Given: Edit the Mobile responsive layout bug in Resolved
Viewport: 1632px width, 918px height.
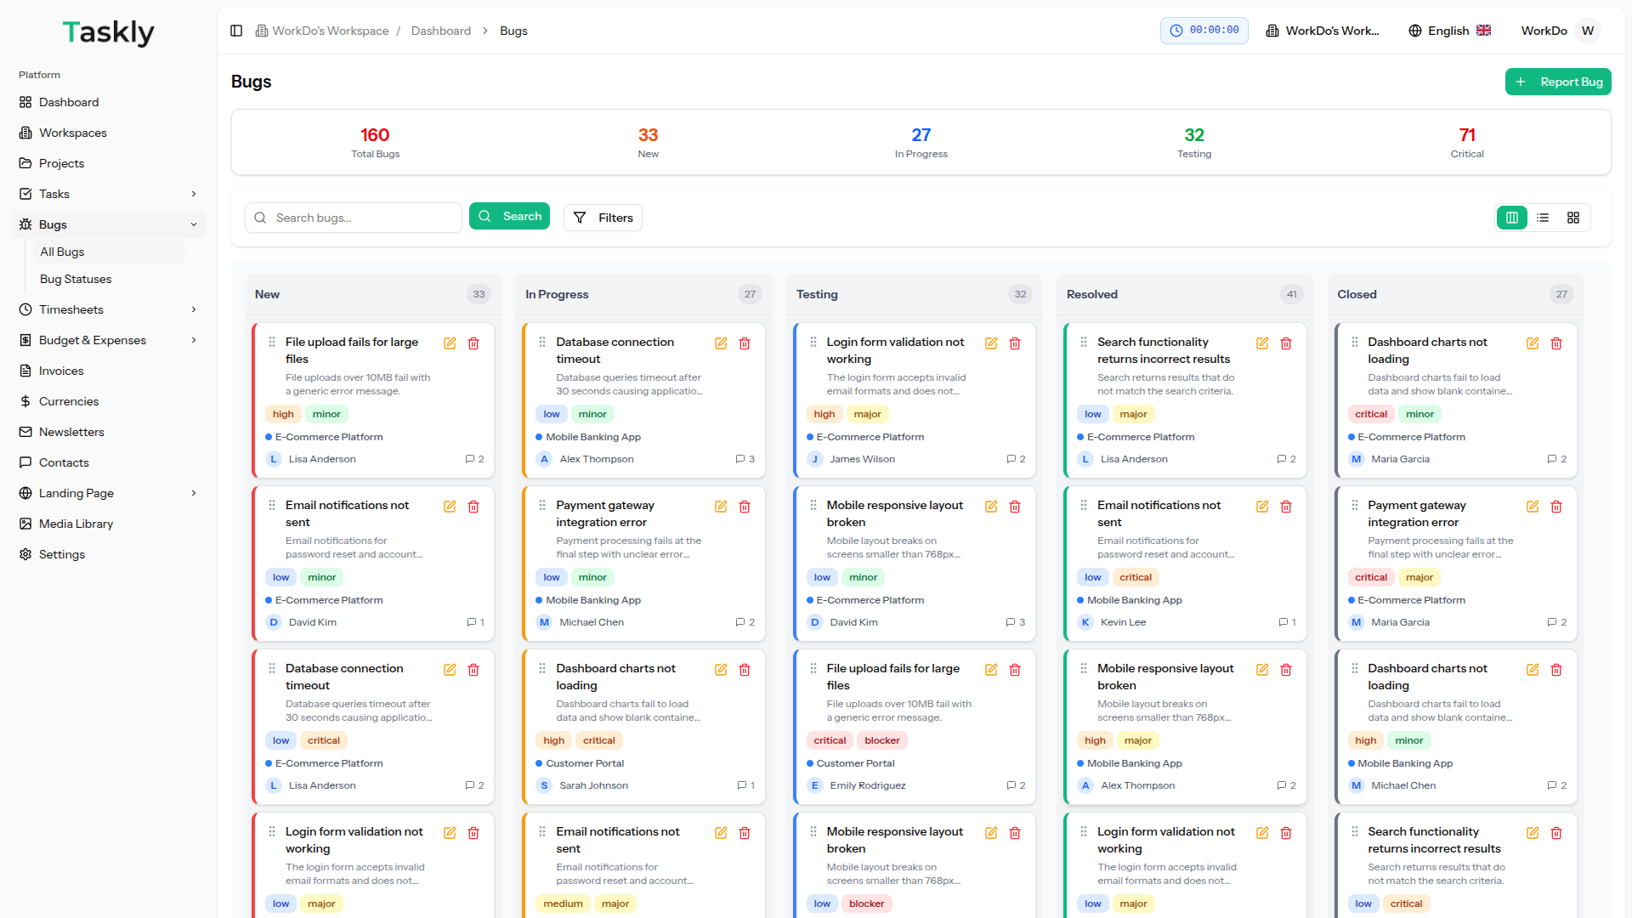Looking at the screenshot, I should [x=1262, y=670].
